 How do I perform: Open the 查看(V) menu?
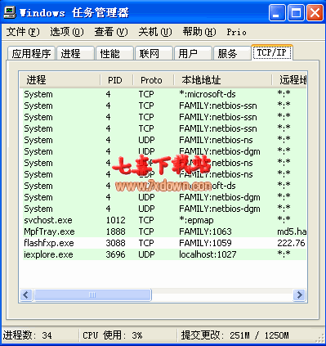(x=111, y=32)
